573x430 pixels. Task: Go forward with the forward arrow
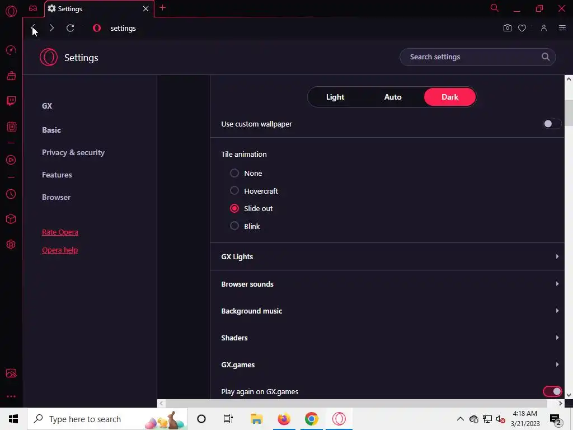(51, 28)
